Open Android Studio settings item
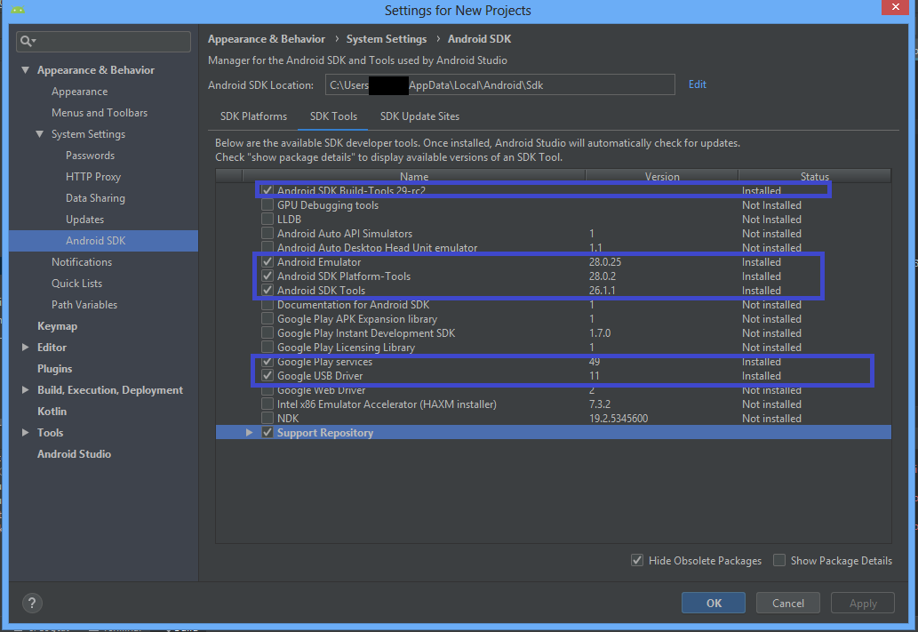918x632 pixels. coord(75,454)
